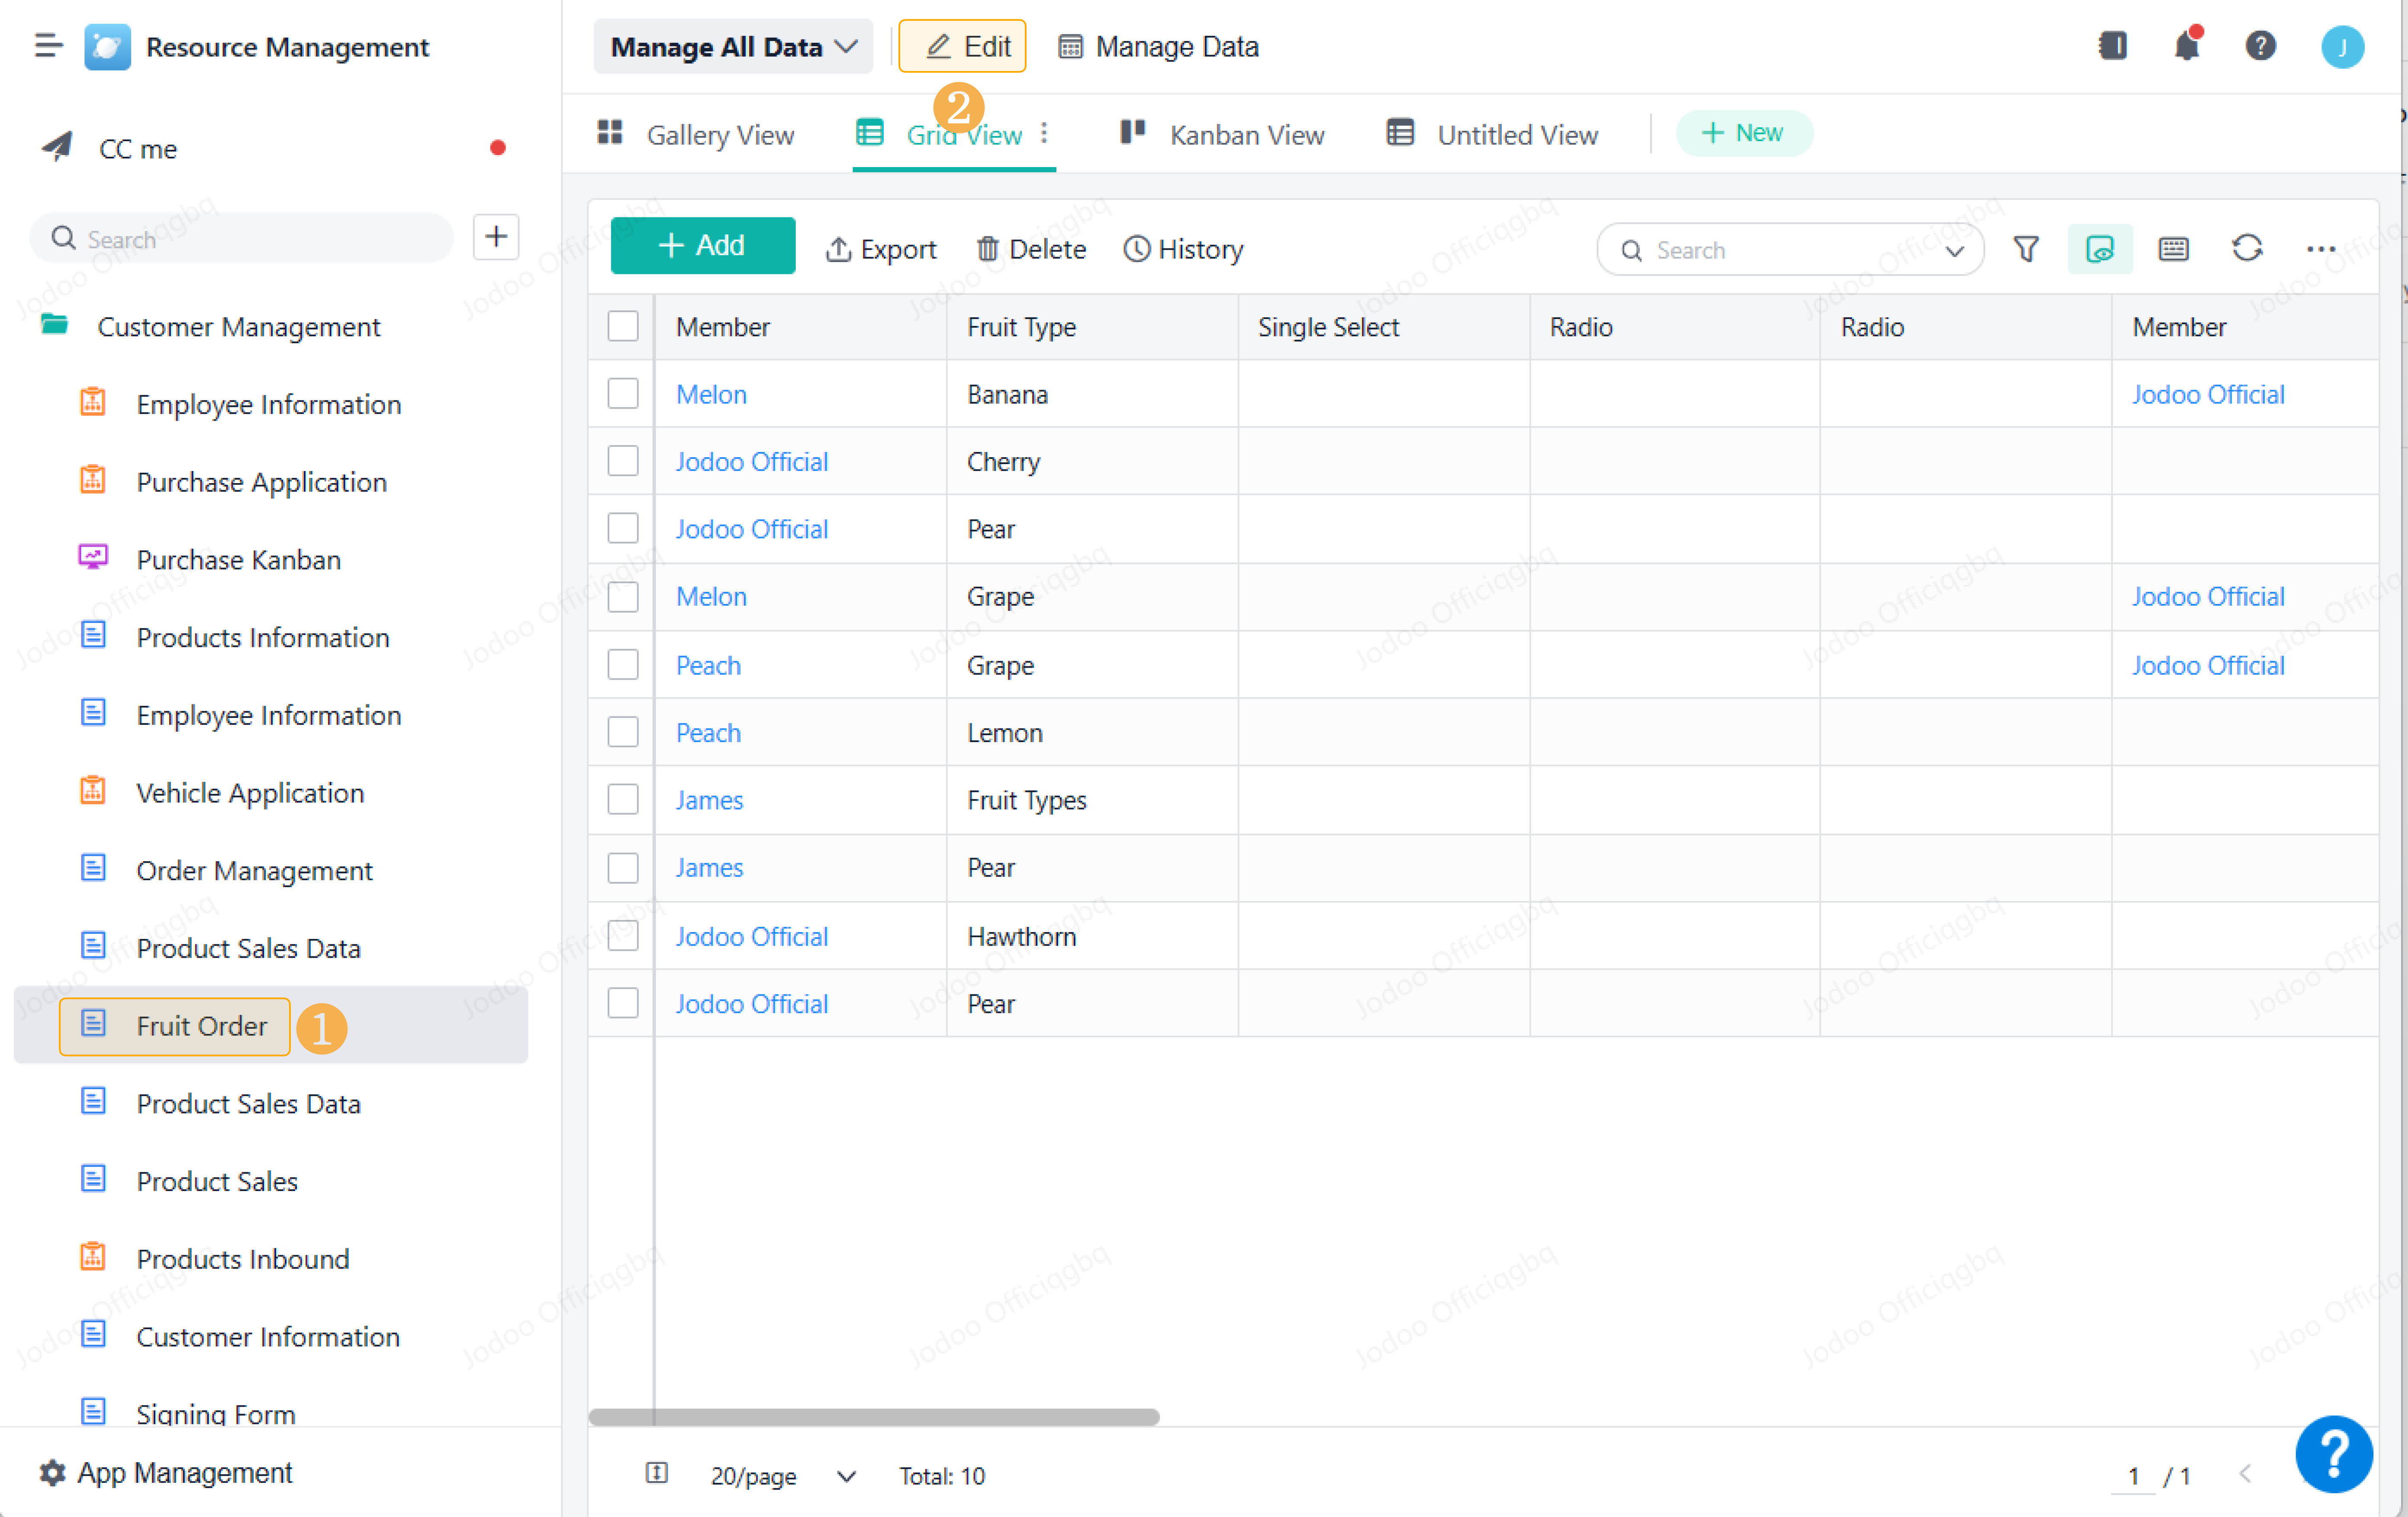The height and width of the screenshot is (1517, 2408).
Task: Open the three-dots more options in toolbar
Action: pyautogui.click(x=2320, y=249)
